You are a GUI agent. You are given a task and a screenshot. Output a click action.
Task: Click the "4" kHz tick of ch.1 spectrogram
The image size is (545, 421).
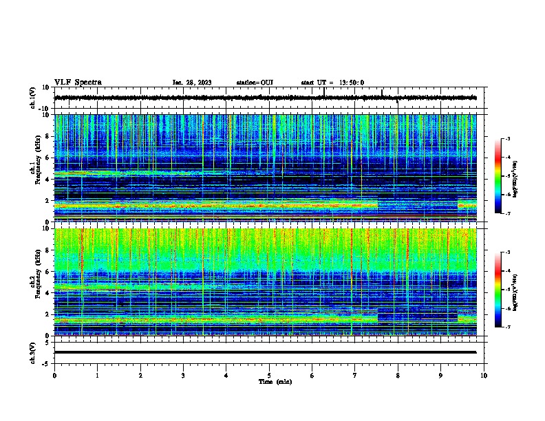(x=47, y=180)
